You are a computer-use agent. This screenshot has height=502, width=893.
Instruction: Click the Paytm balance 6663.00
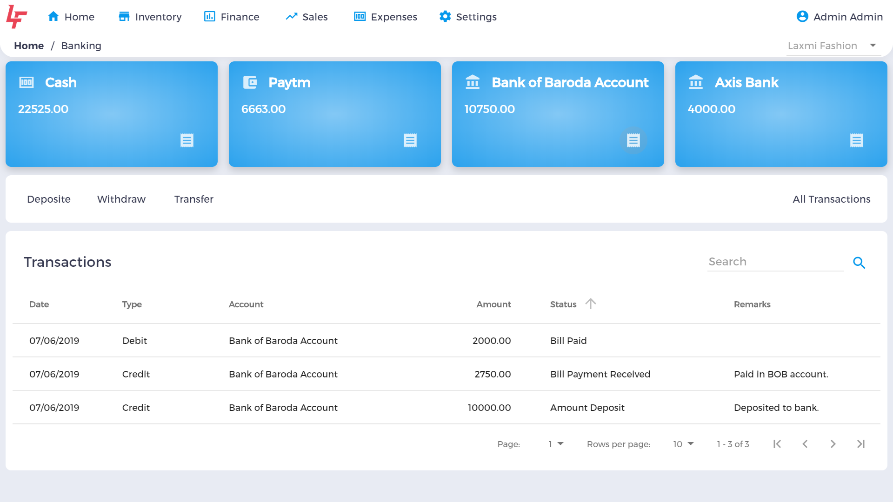pos(263,109)
